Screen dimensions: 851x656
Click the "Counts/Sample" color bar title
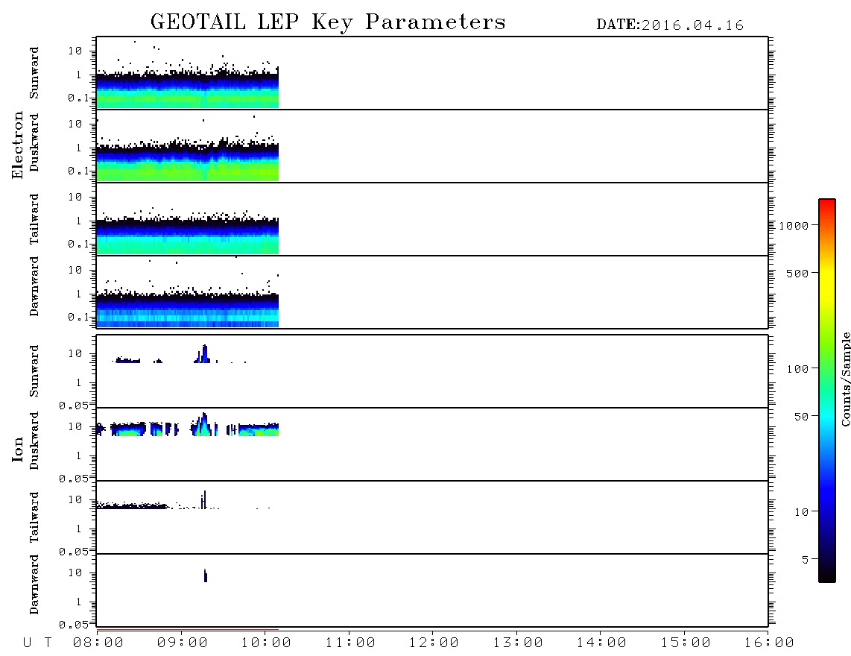click(845, 379)
